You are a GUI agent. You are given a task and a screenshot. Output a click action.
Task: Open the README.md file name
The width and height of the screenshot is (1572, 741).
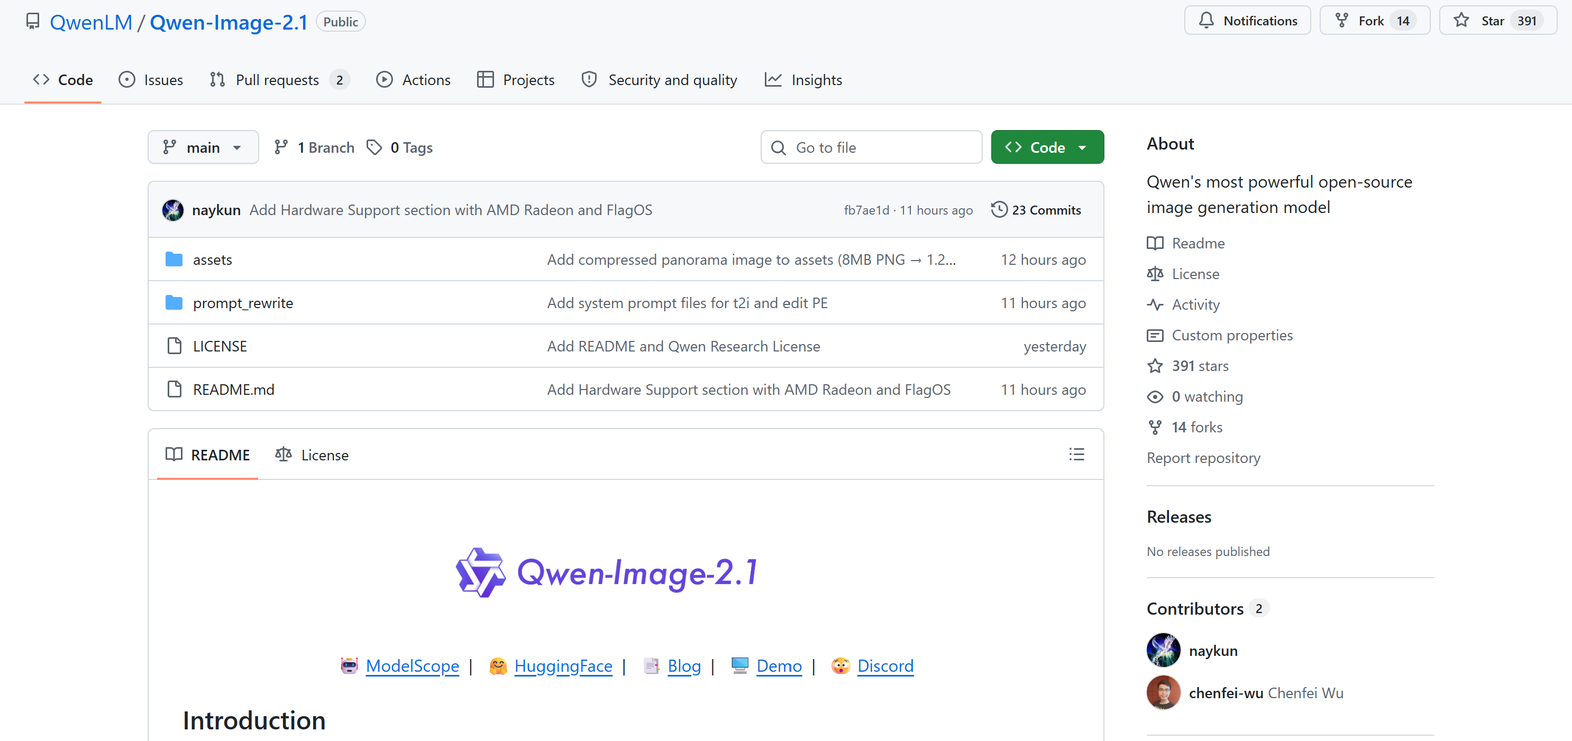click(234, 390)
